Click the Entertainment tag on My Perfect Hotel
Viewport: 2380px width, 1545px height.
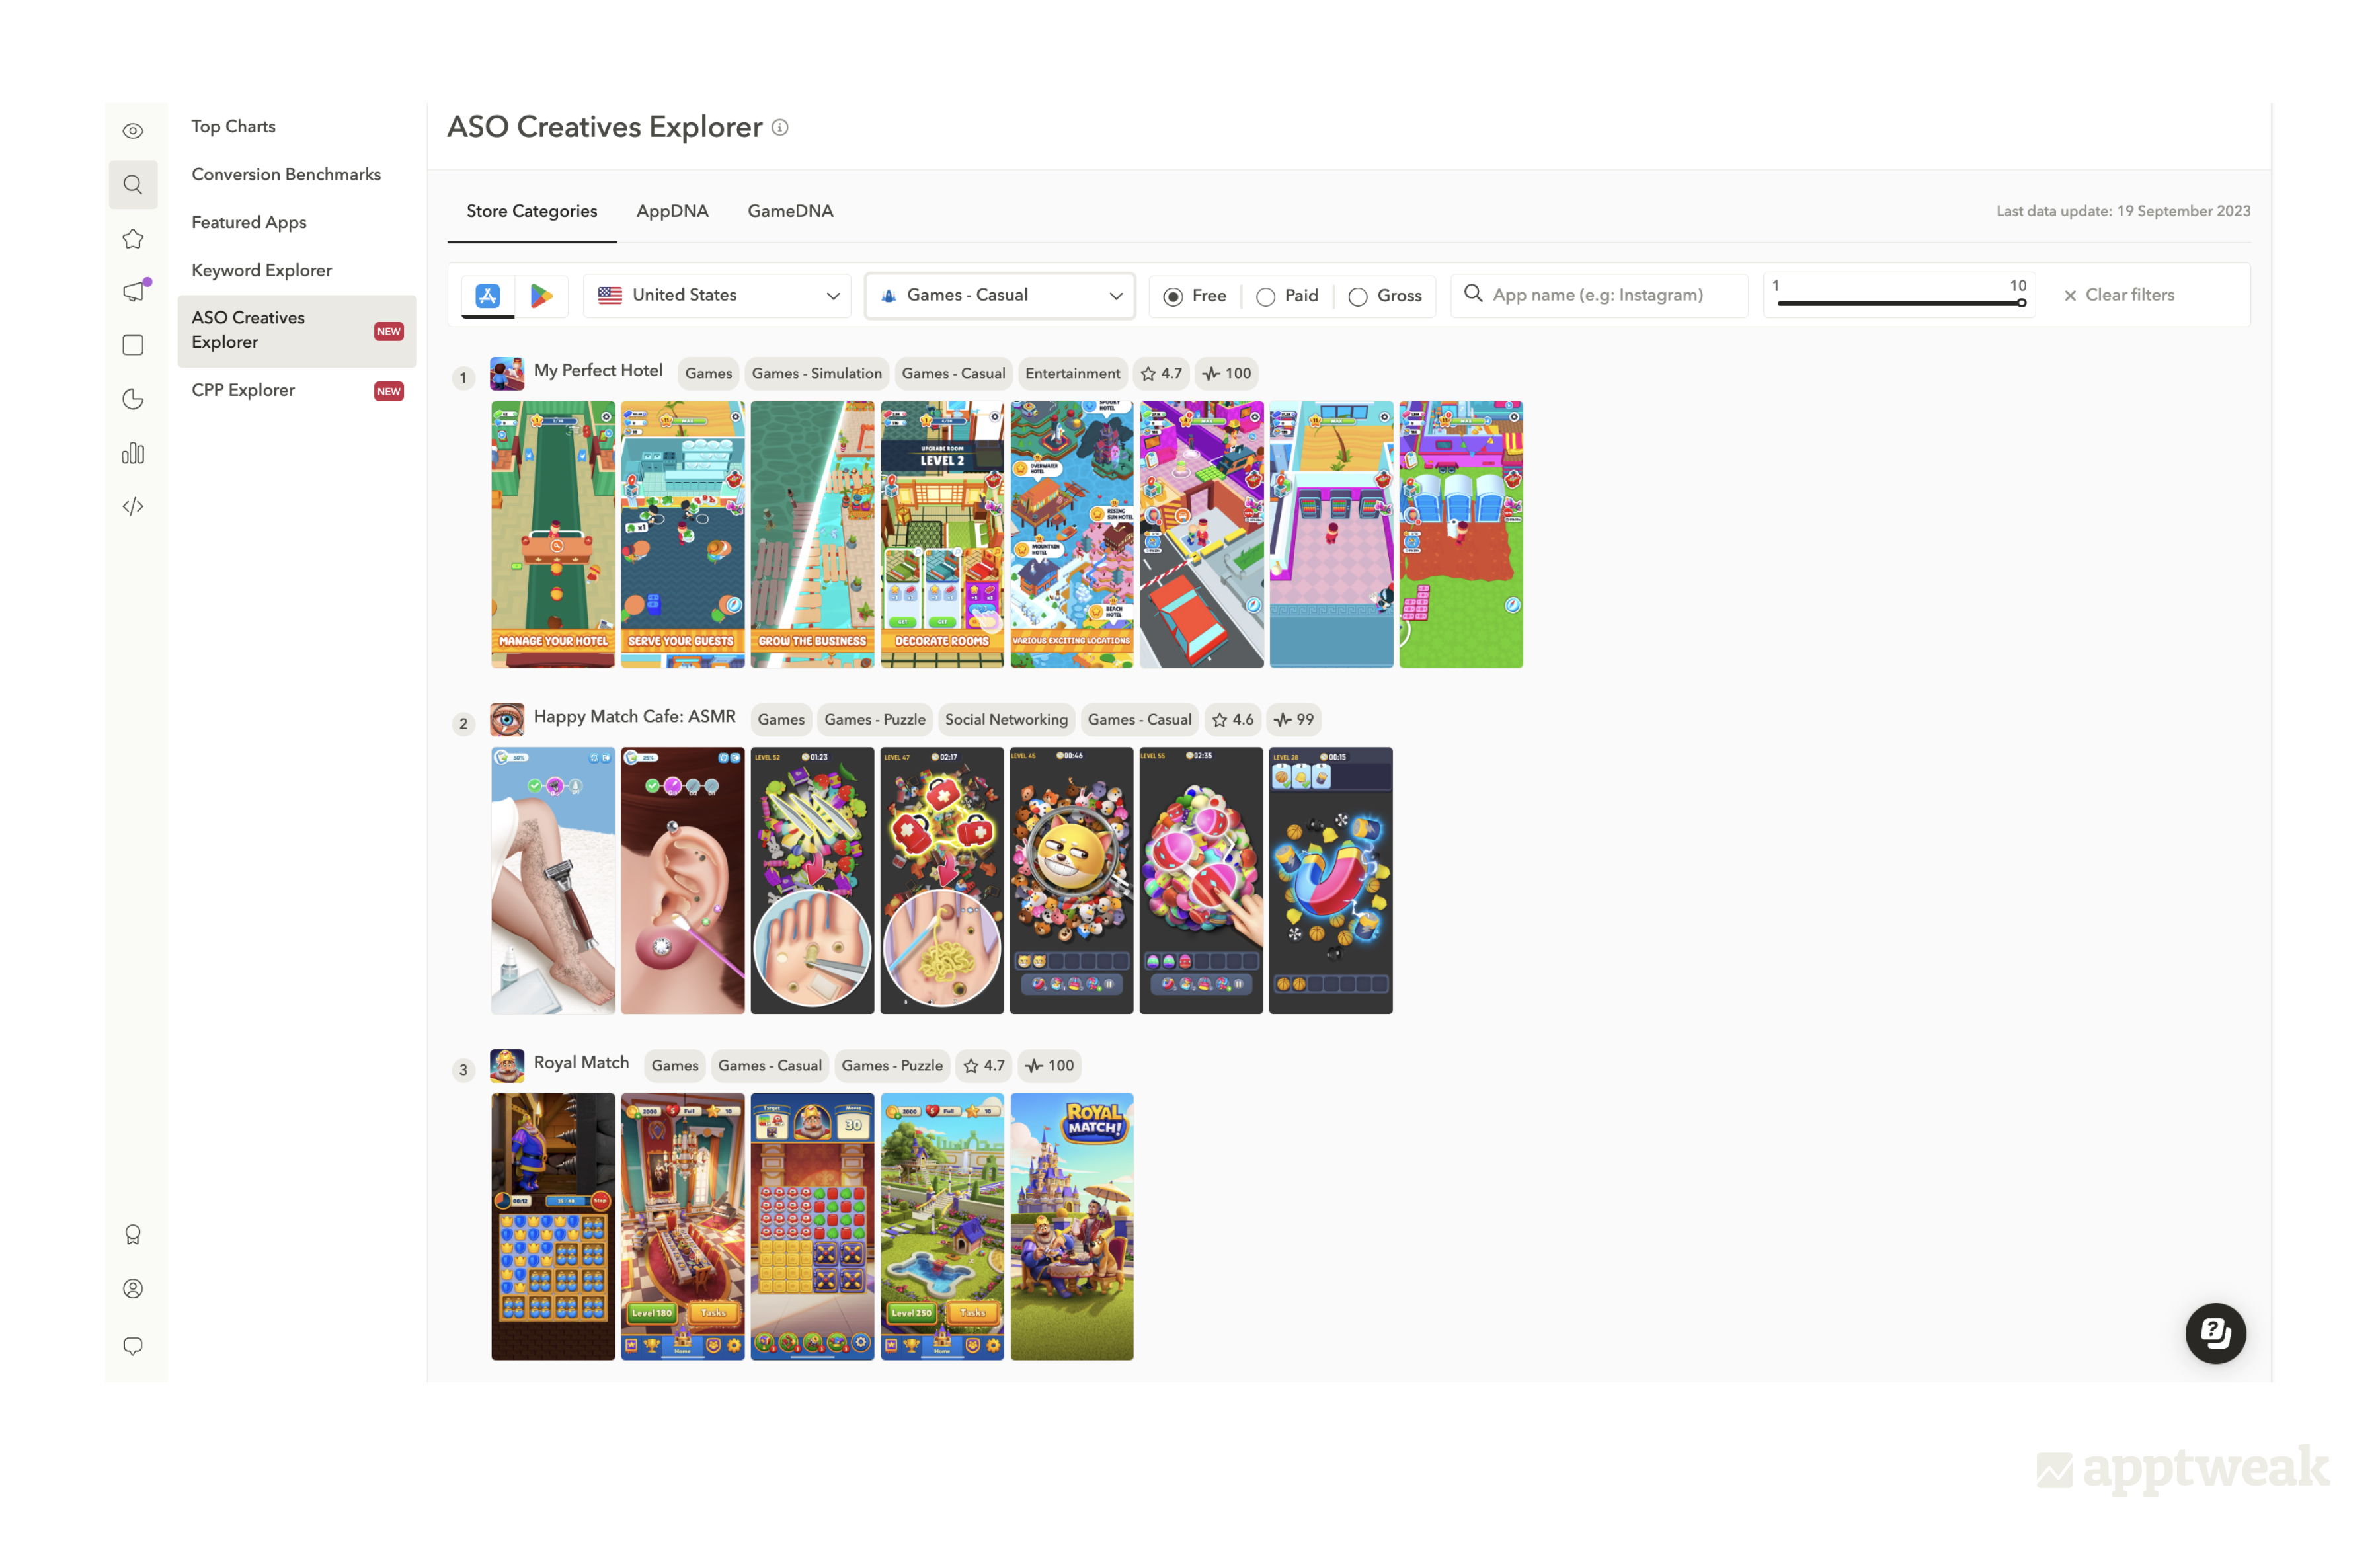[1072, 373]
